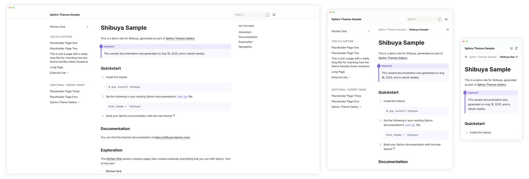The image size is (529, 179).
Task: Click the Search field in the middle window
Action: [424, 19]
